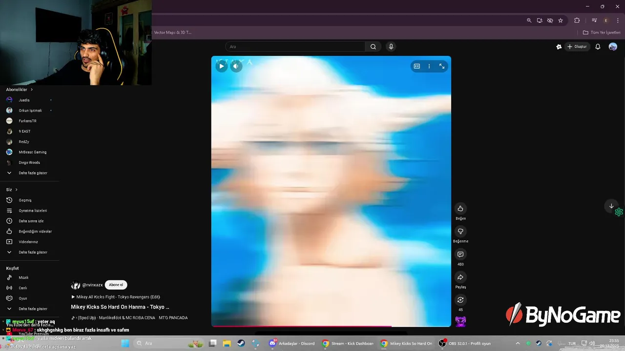625x351 pixels.
Task: Expand the Abonelikler section chevron
Action: (32, 90)
